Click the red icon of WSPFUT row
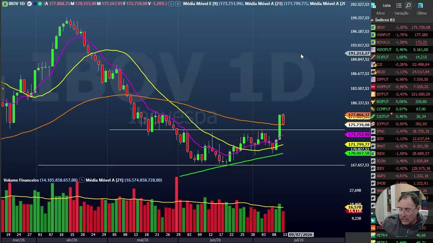The image size is (433, 243). click(x=373, y=87)
